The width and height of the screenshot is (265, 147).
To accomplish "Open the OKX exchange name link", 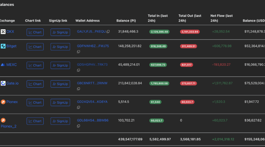I will (10, 32).
